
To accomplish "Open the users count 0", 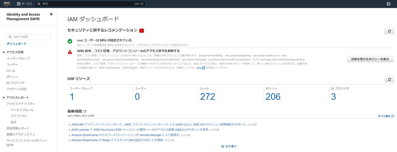I will [138, 97].
